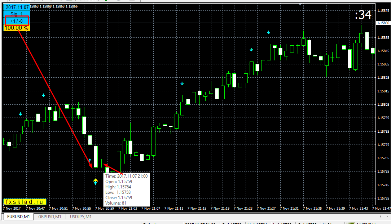Click the '+1 / -0' win/loss counter
This screenshot has height=224, width=391.
coord(17,21)
